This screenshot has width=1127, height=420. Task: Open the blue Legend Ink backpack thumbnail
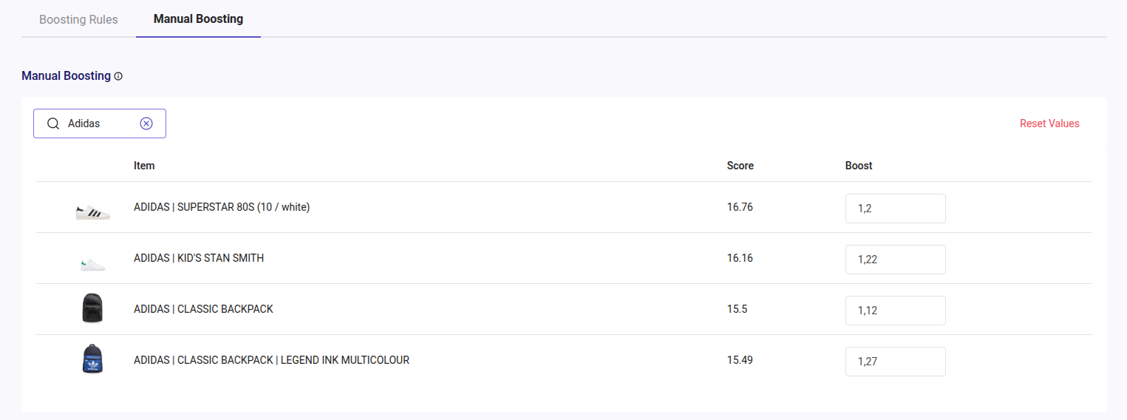[92, 359]
